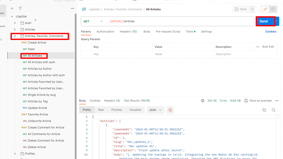
Task: Click the Save request button
Action: coord(241,9)
